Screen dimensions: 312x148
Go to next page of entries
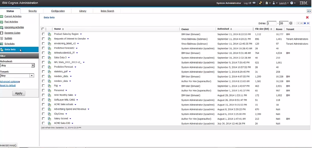tap(305, 23)
